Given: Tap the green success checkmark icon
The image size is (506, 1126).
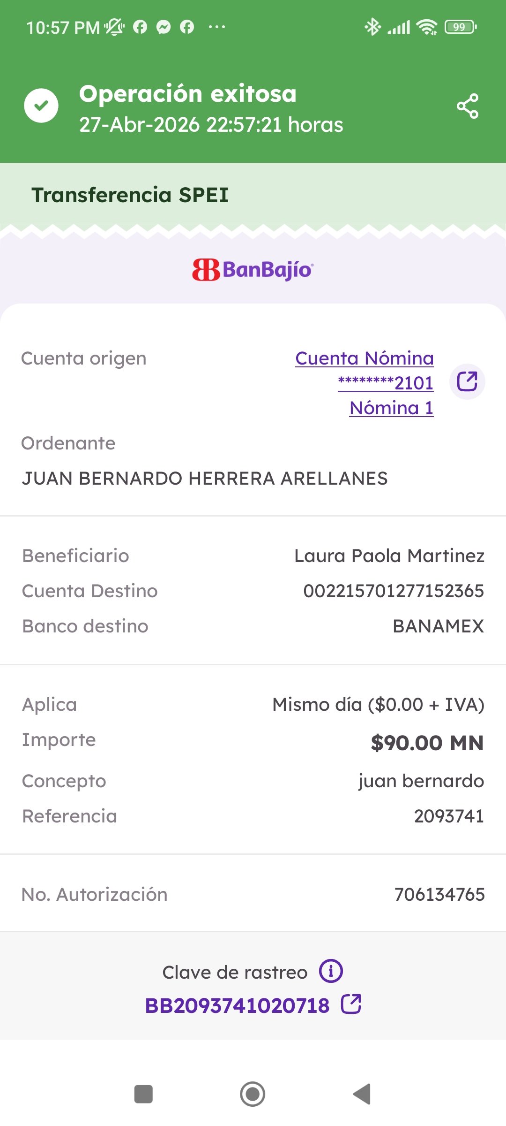Looking at the screenshot, I should pyautogui.click(x=41, y=106).
